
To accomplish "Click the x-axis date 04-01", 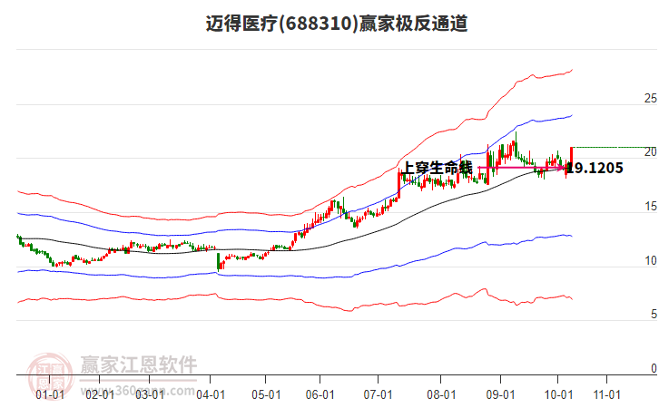I will tap(211, 394).
